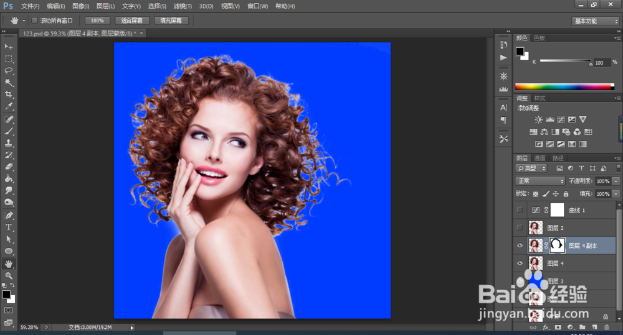Toggle lock image pixels brush icon
This screenshot has height=335, width=623.
click(546, 194)
